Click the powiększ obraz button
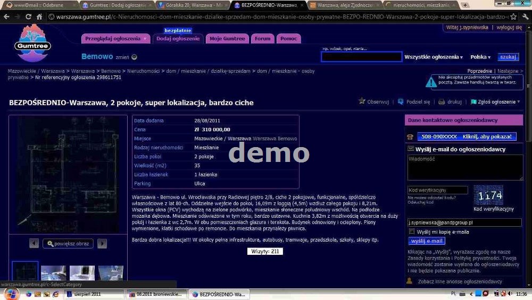The image size is (532, 300). 68,243
